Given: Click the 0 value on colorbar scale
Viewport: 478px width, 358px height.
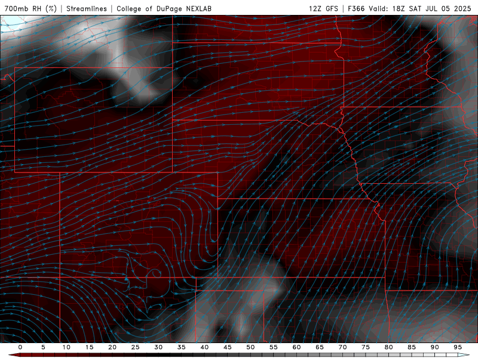Looking at the screenshot, I should [x=20, y=347].
